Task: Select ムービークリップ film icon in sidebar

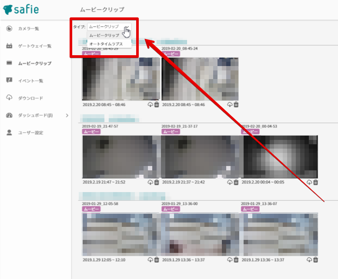Action: [9, 63]
